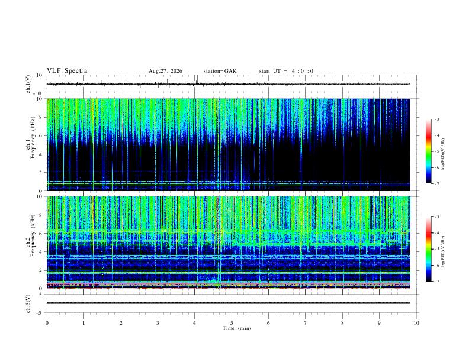Click the Aug.27, 2026 date label
469x362 pixels.
click(x=165, y=71)
